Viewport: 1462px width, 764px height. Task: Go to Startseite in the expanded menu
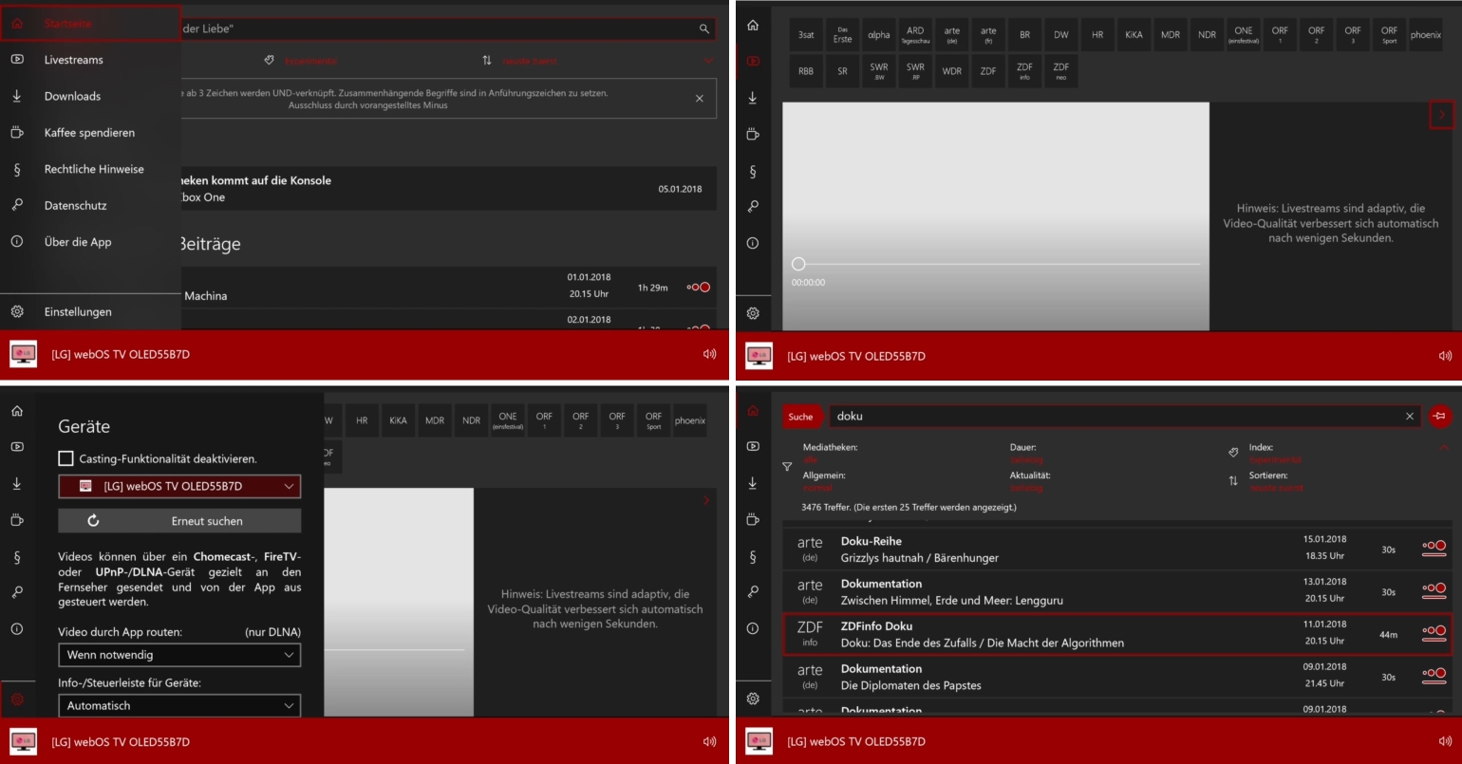pos(90,23)
